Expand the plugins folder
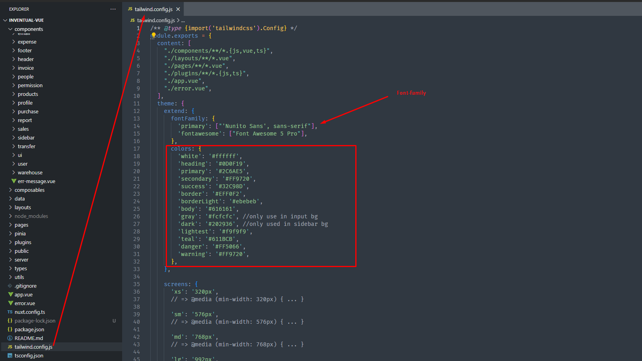The width and height of the screenshot is (642, 361). tap(23, 242)
